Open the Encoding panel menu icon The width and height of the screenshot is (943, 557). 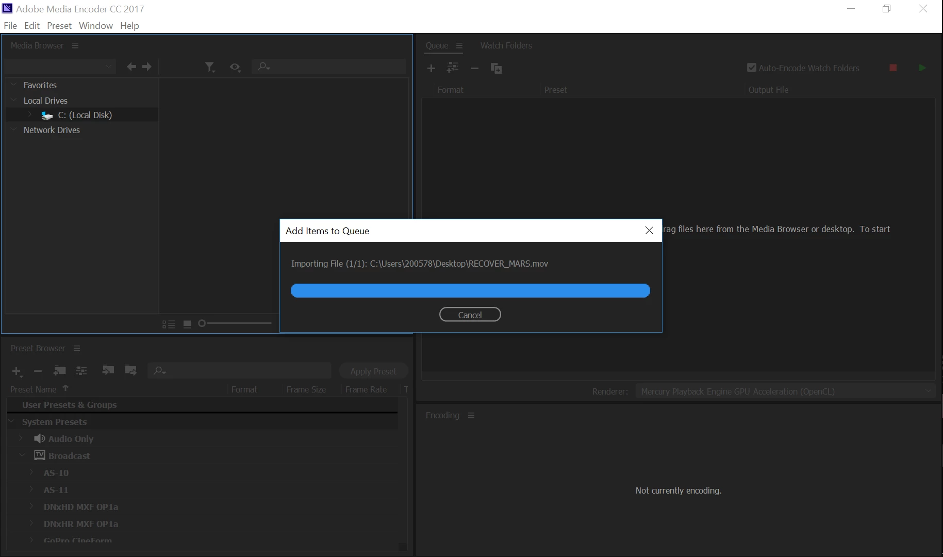(x=471, y=415)
